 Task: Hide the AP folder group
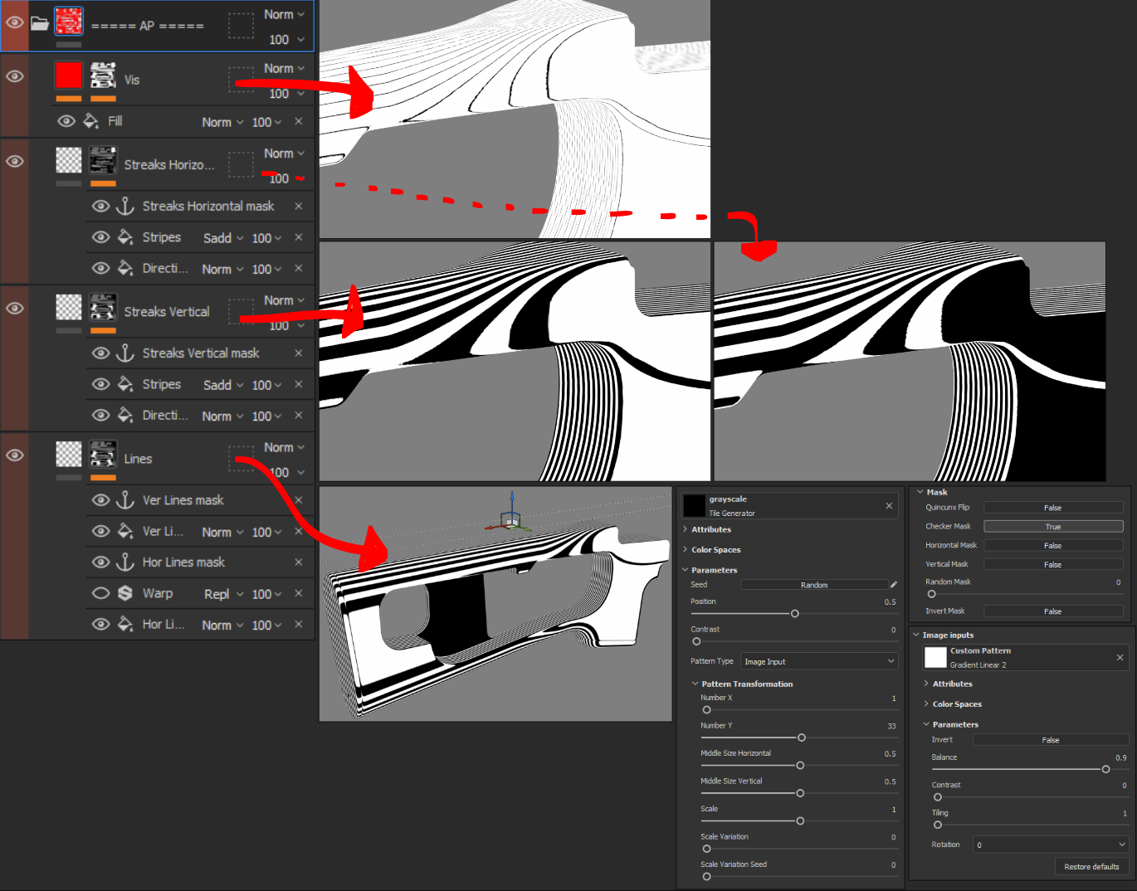15,22
